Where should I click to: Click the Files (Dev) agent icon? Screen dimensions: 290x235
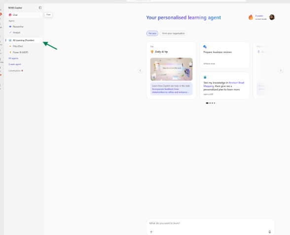[10, 46]
